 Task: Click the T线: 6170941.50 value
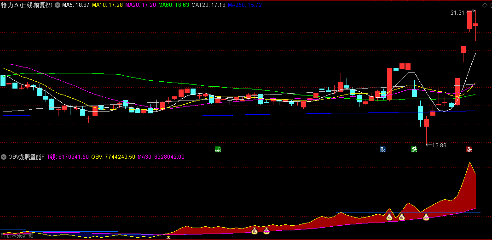pos(68,157)
